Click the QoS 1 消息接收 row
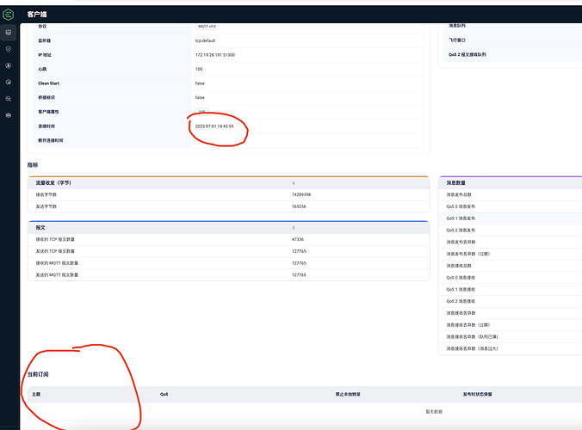 [510, 290]
